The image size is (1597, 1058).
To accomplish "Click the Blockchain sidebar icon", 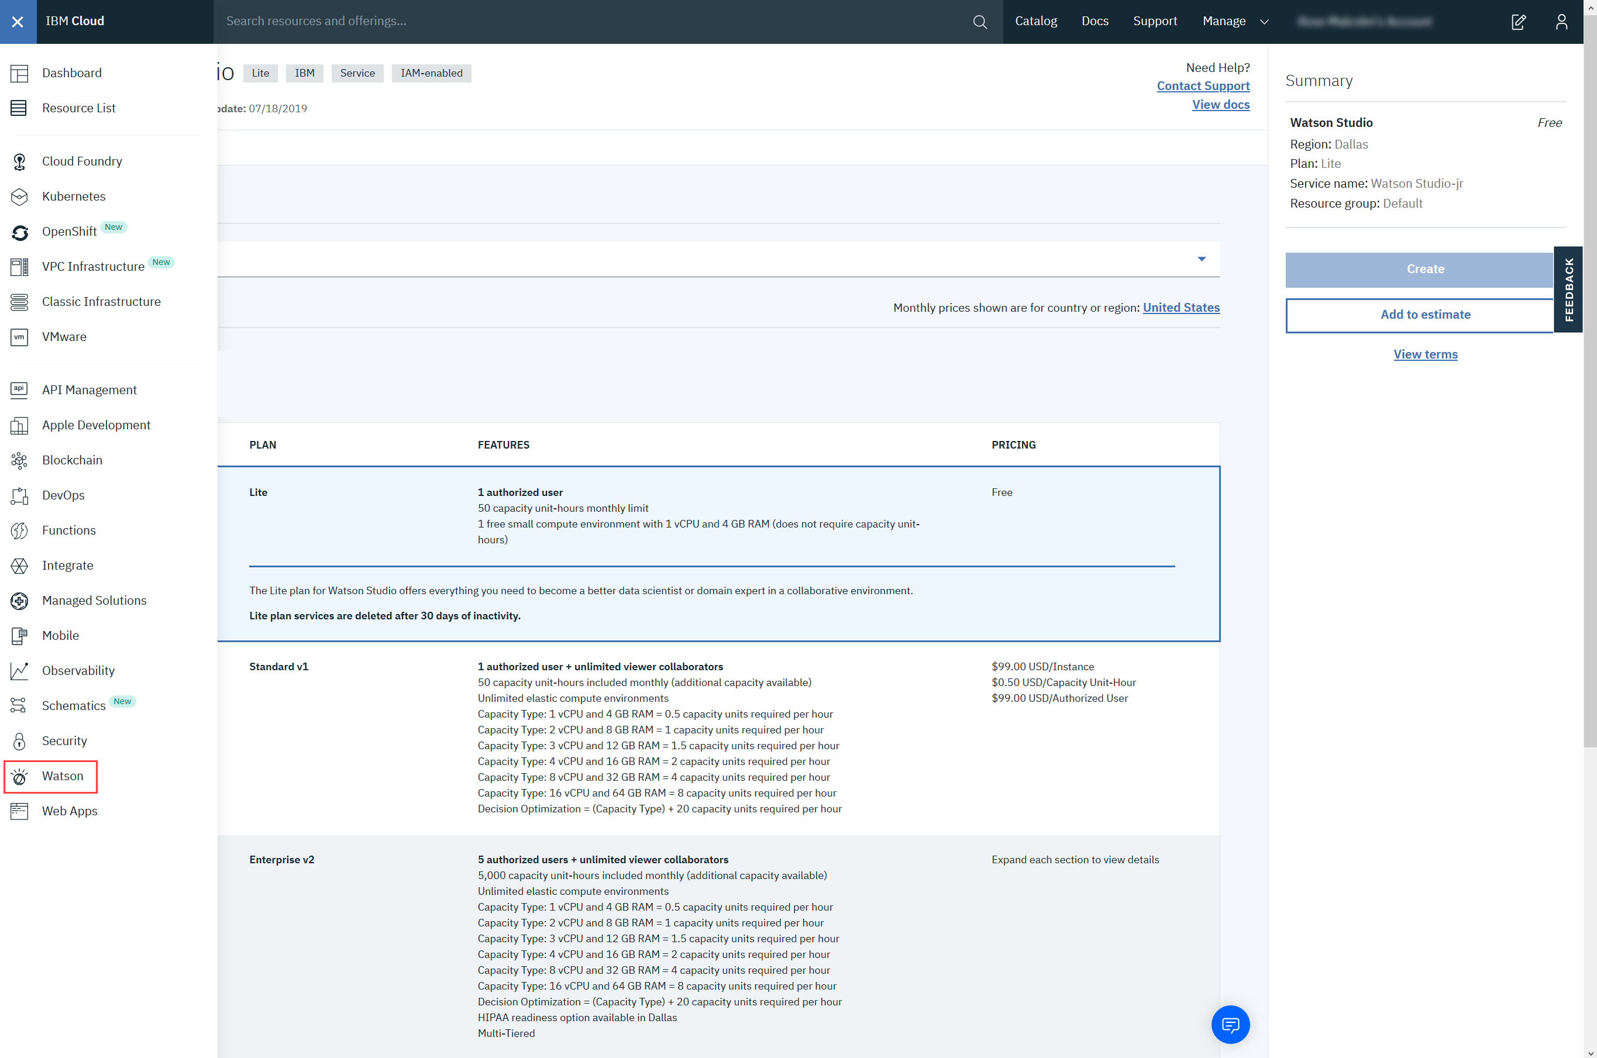I will click(19, 460).
